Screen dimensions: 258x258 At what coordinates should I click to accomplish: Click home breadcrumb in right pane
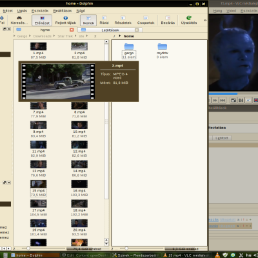point(129,36)
